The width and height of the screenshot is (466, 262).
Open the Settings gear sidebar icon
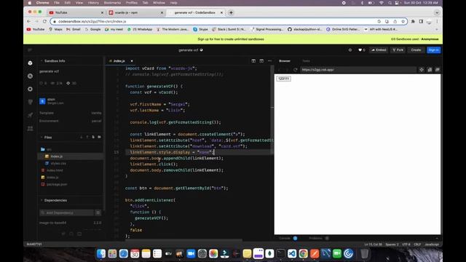point(30,89)
